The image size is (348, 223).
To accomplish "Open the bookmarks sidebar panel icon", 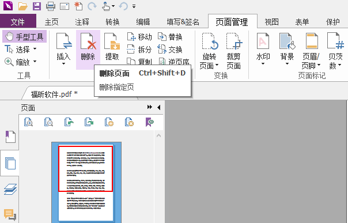I will click(x=10, y=137).
